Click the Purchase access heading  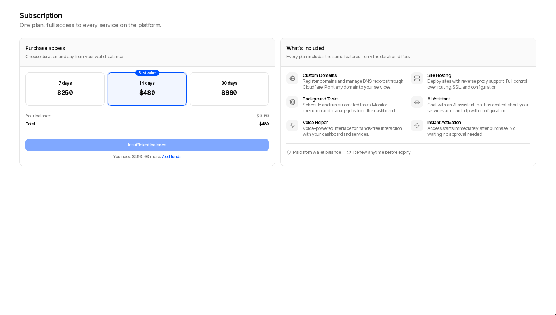coord(45,48)
